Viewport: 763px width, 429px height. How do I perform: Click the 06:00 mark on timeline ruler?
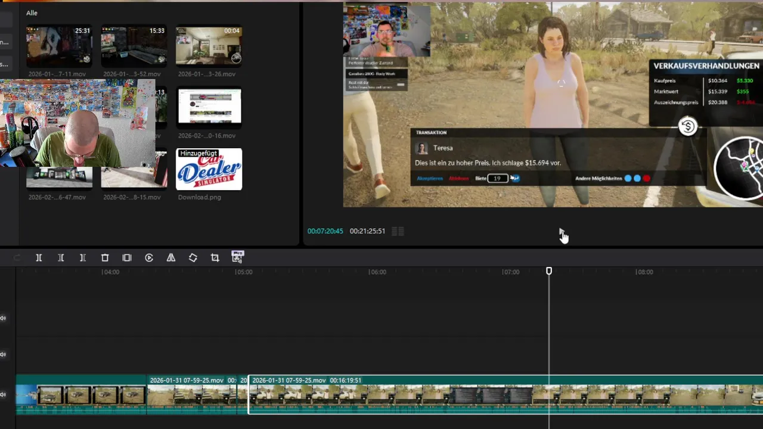coord(377,272)
